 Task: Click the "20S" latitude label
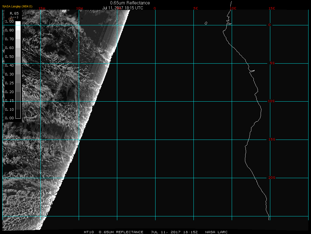[x=272, y=178]
